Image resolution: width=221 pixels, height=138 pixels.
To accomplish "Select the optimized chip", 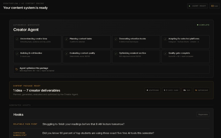I will (202, 90).
